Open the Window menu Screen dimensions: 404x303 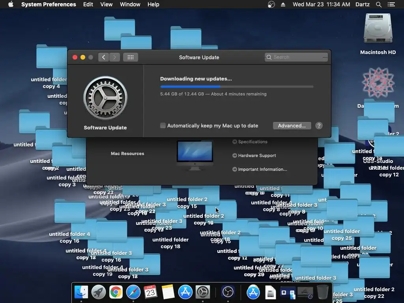pos(130,4)
